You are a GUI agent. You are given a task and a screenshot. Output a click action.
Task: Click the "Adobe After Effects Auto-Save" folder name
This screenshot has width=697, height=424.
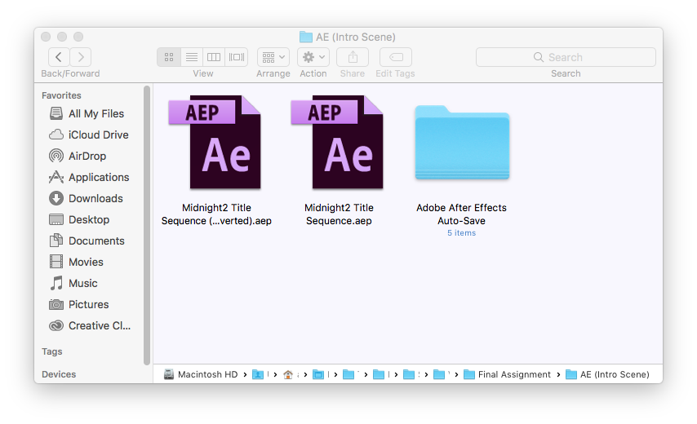(x=461, y=214)
